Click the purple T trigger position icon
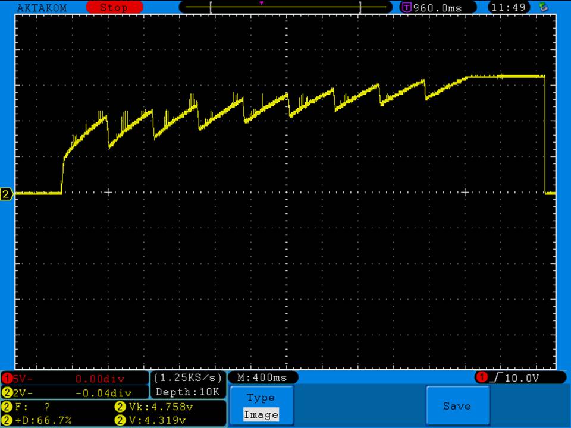571x428 pixels. 407,8
